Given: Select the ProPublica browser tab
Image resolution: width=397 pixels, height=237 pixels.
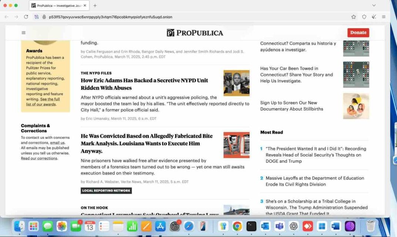Looking at the screenshot, I should pyautogui.click(x=58, y=6).
